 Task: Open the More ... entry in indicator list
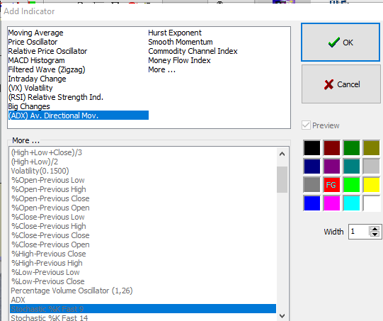(161, 69)
